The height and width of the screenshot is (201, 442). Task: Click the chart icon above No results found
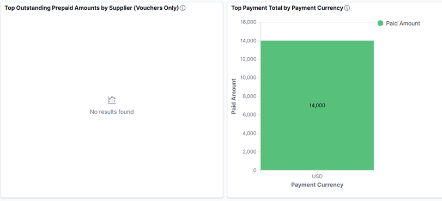[x=112, y=100]
